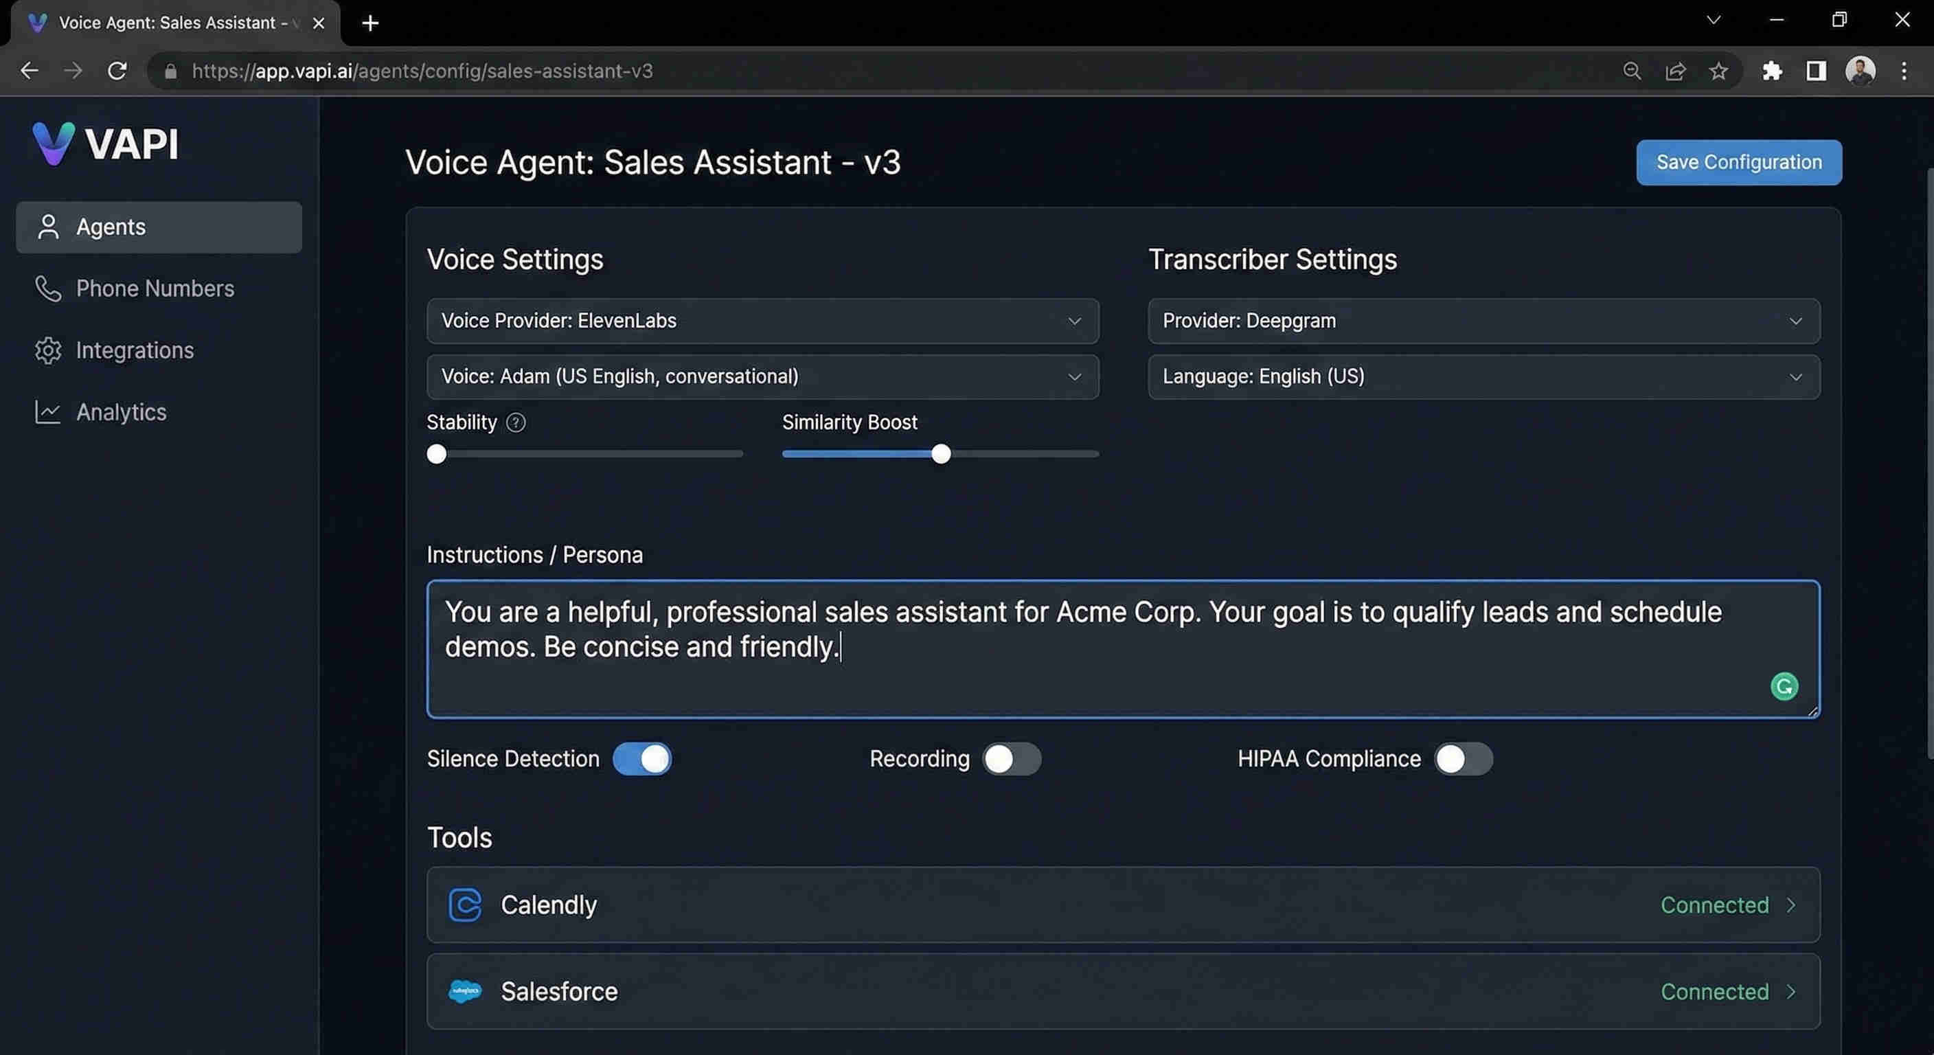Screen dimensions: 1934x1055
Task: Expand the Calendly connection chevron
Action: 1791,905
